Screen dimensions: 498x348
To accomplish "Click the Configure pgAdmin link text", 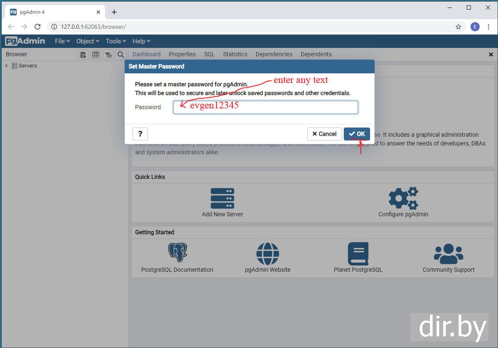I will coord(403,214).
